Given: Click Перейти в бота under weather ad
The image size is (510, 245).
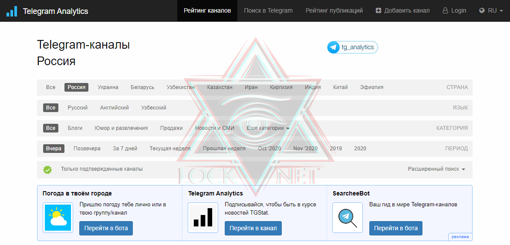Looking at the screenshot, I should (106, 228).
